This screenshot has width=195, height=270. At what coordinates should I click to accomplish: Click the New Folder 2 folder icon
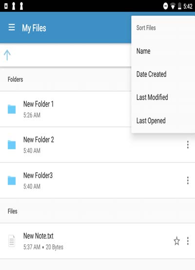[x=12, y=145]
